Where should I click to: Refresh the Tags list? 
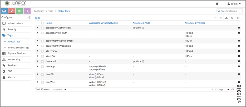238,18
